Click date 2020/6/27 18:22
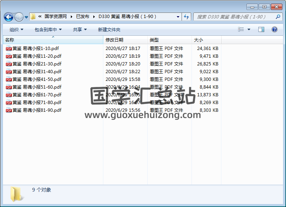The width and height of the screenshot is (286, 207). click(x=123, y=71)
